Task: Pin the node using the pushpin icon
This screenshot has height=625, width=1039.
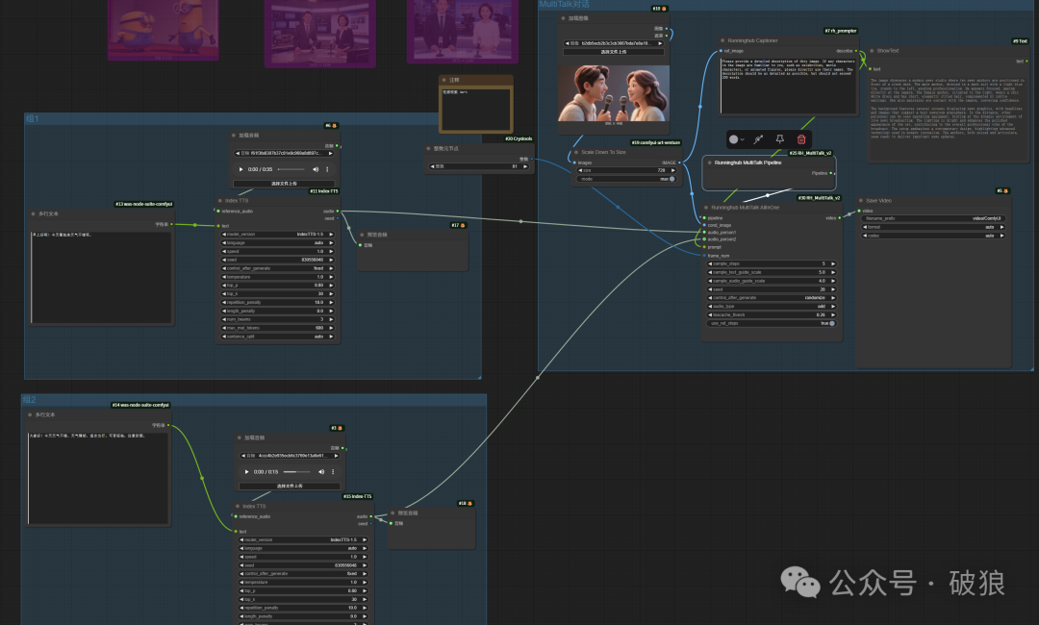Action: pyautogui.click(x=780, y=138)
